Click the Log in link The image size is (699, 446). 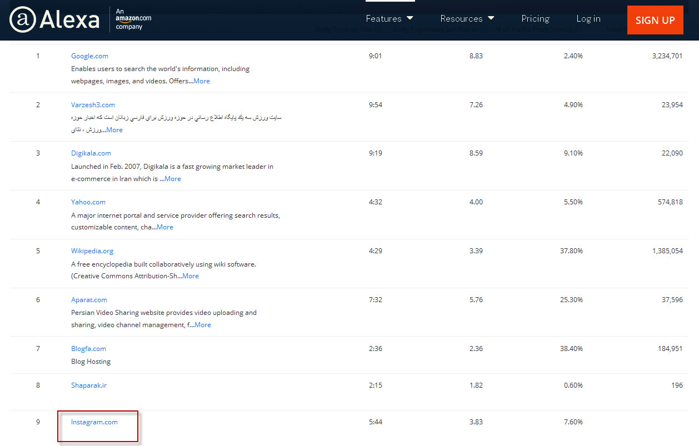588,19
